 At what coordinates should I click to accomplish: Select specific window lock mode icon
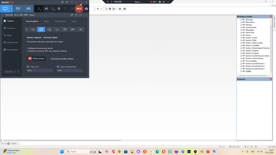tap(49, 29)
